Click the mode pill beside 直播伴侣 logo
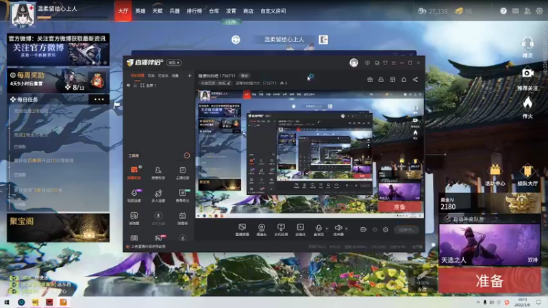548x308 pixels. (x=174, y=62)
